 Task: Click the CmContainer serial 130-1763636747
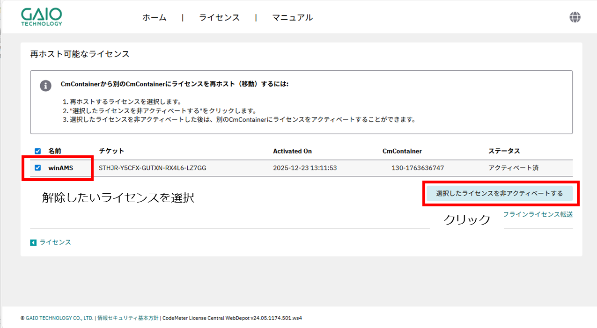(418, 168)
